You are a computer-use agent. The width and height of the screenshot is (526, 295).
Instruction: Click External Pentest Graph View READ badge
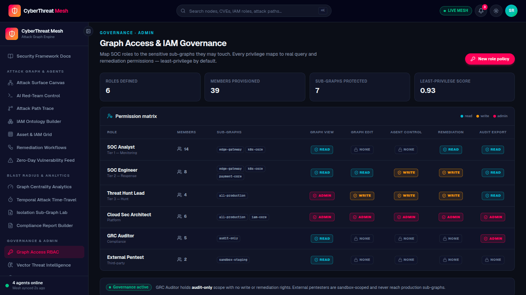pyautogui.click(x=322, y=260)
